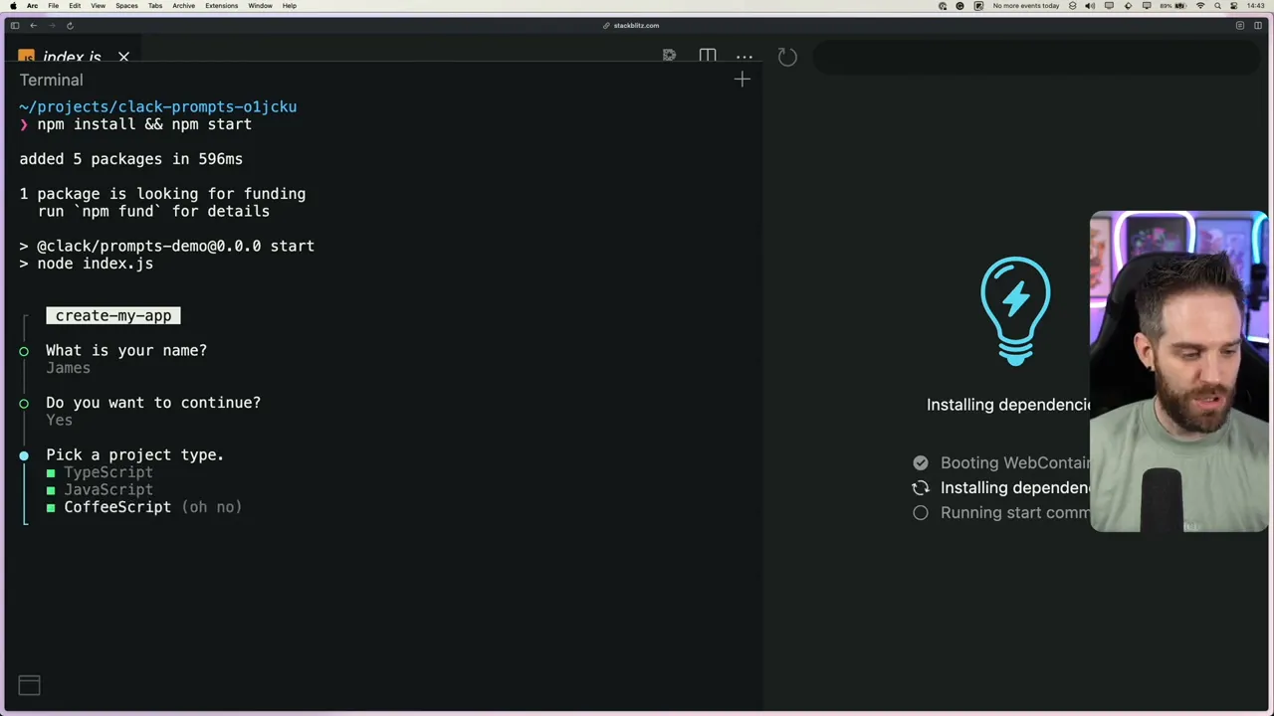Open Control Center in menu bar

[x=1233, y=6]
